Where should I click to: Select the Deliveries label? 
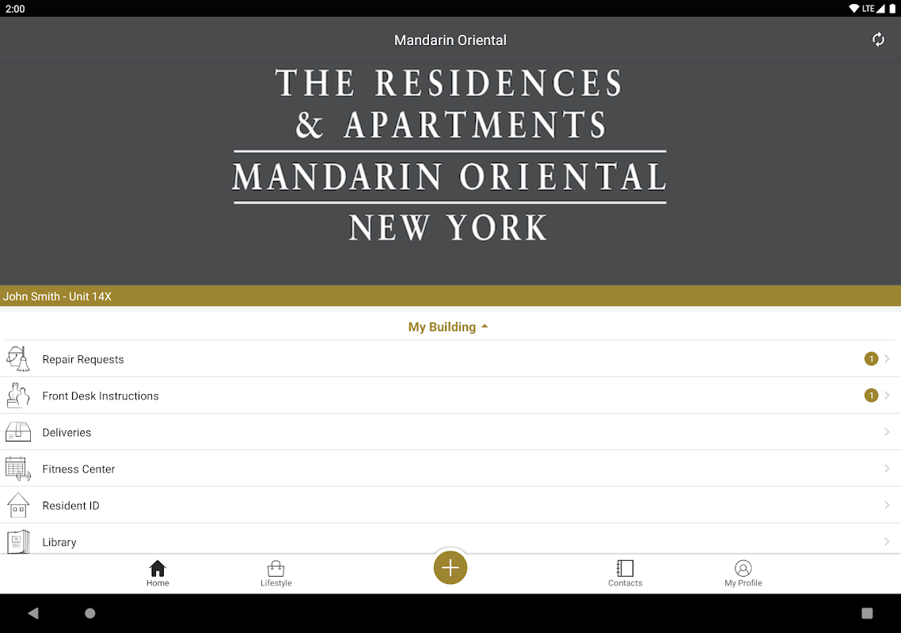[67, 433]
